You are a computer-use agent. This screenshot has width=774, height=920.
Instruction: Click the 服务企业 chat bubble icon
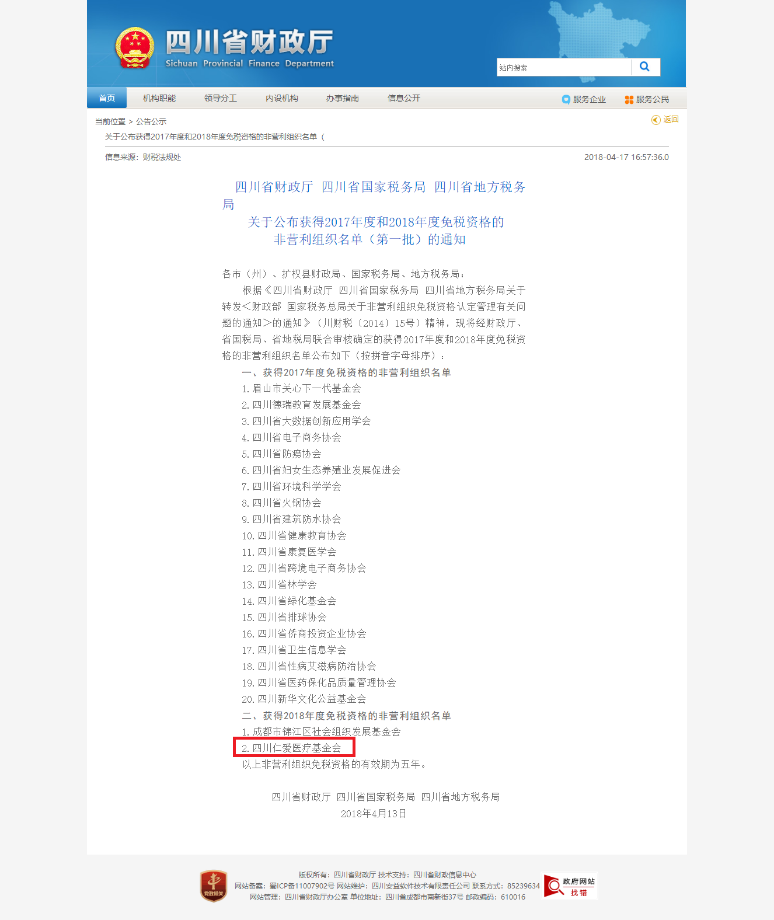pyautogui.click(x=566, y=99)
